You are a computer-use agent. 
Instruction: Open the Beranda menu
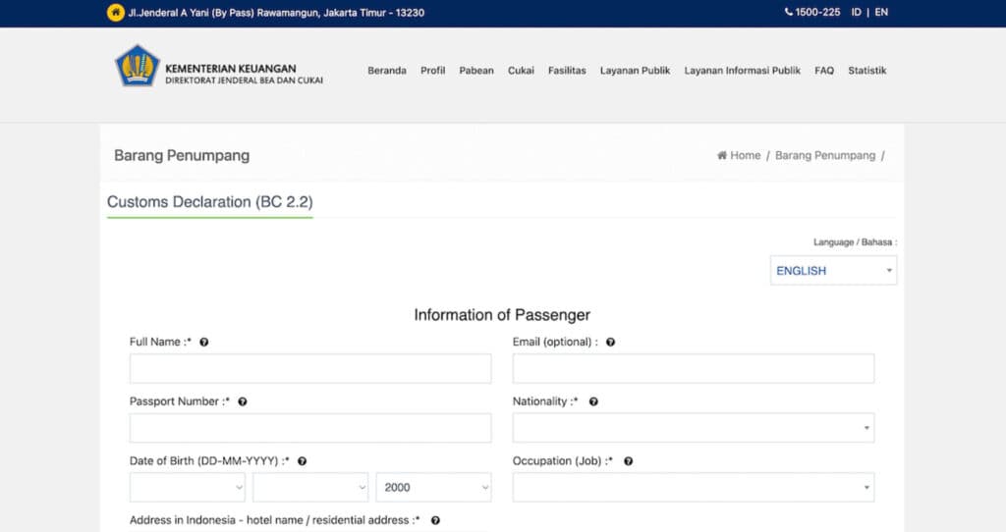coord(387,71)
